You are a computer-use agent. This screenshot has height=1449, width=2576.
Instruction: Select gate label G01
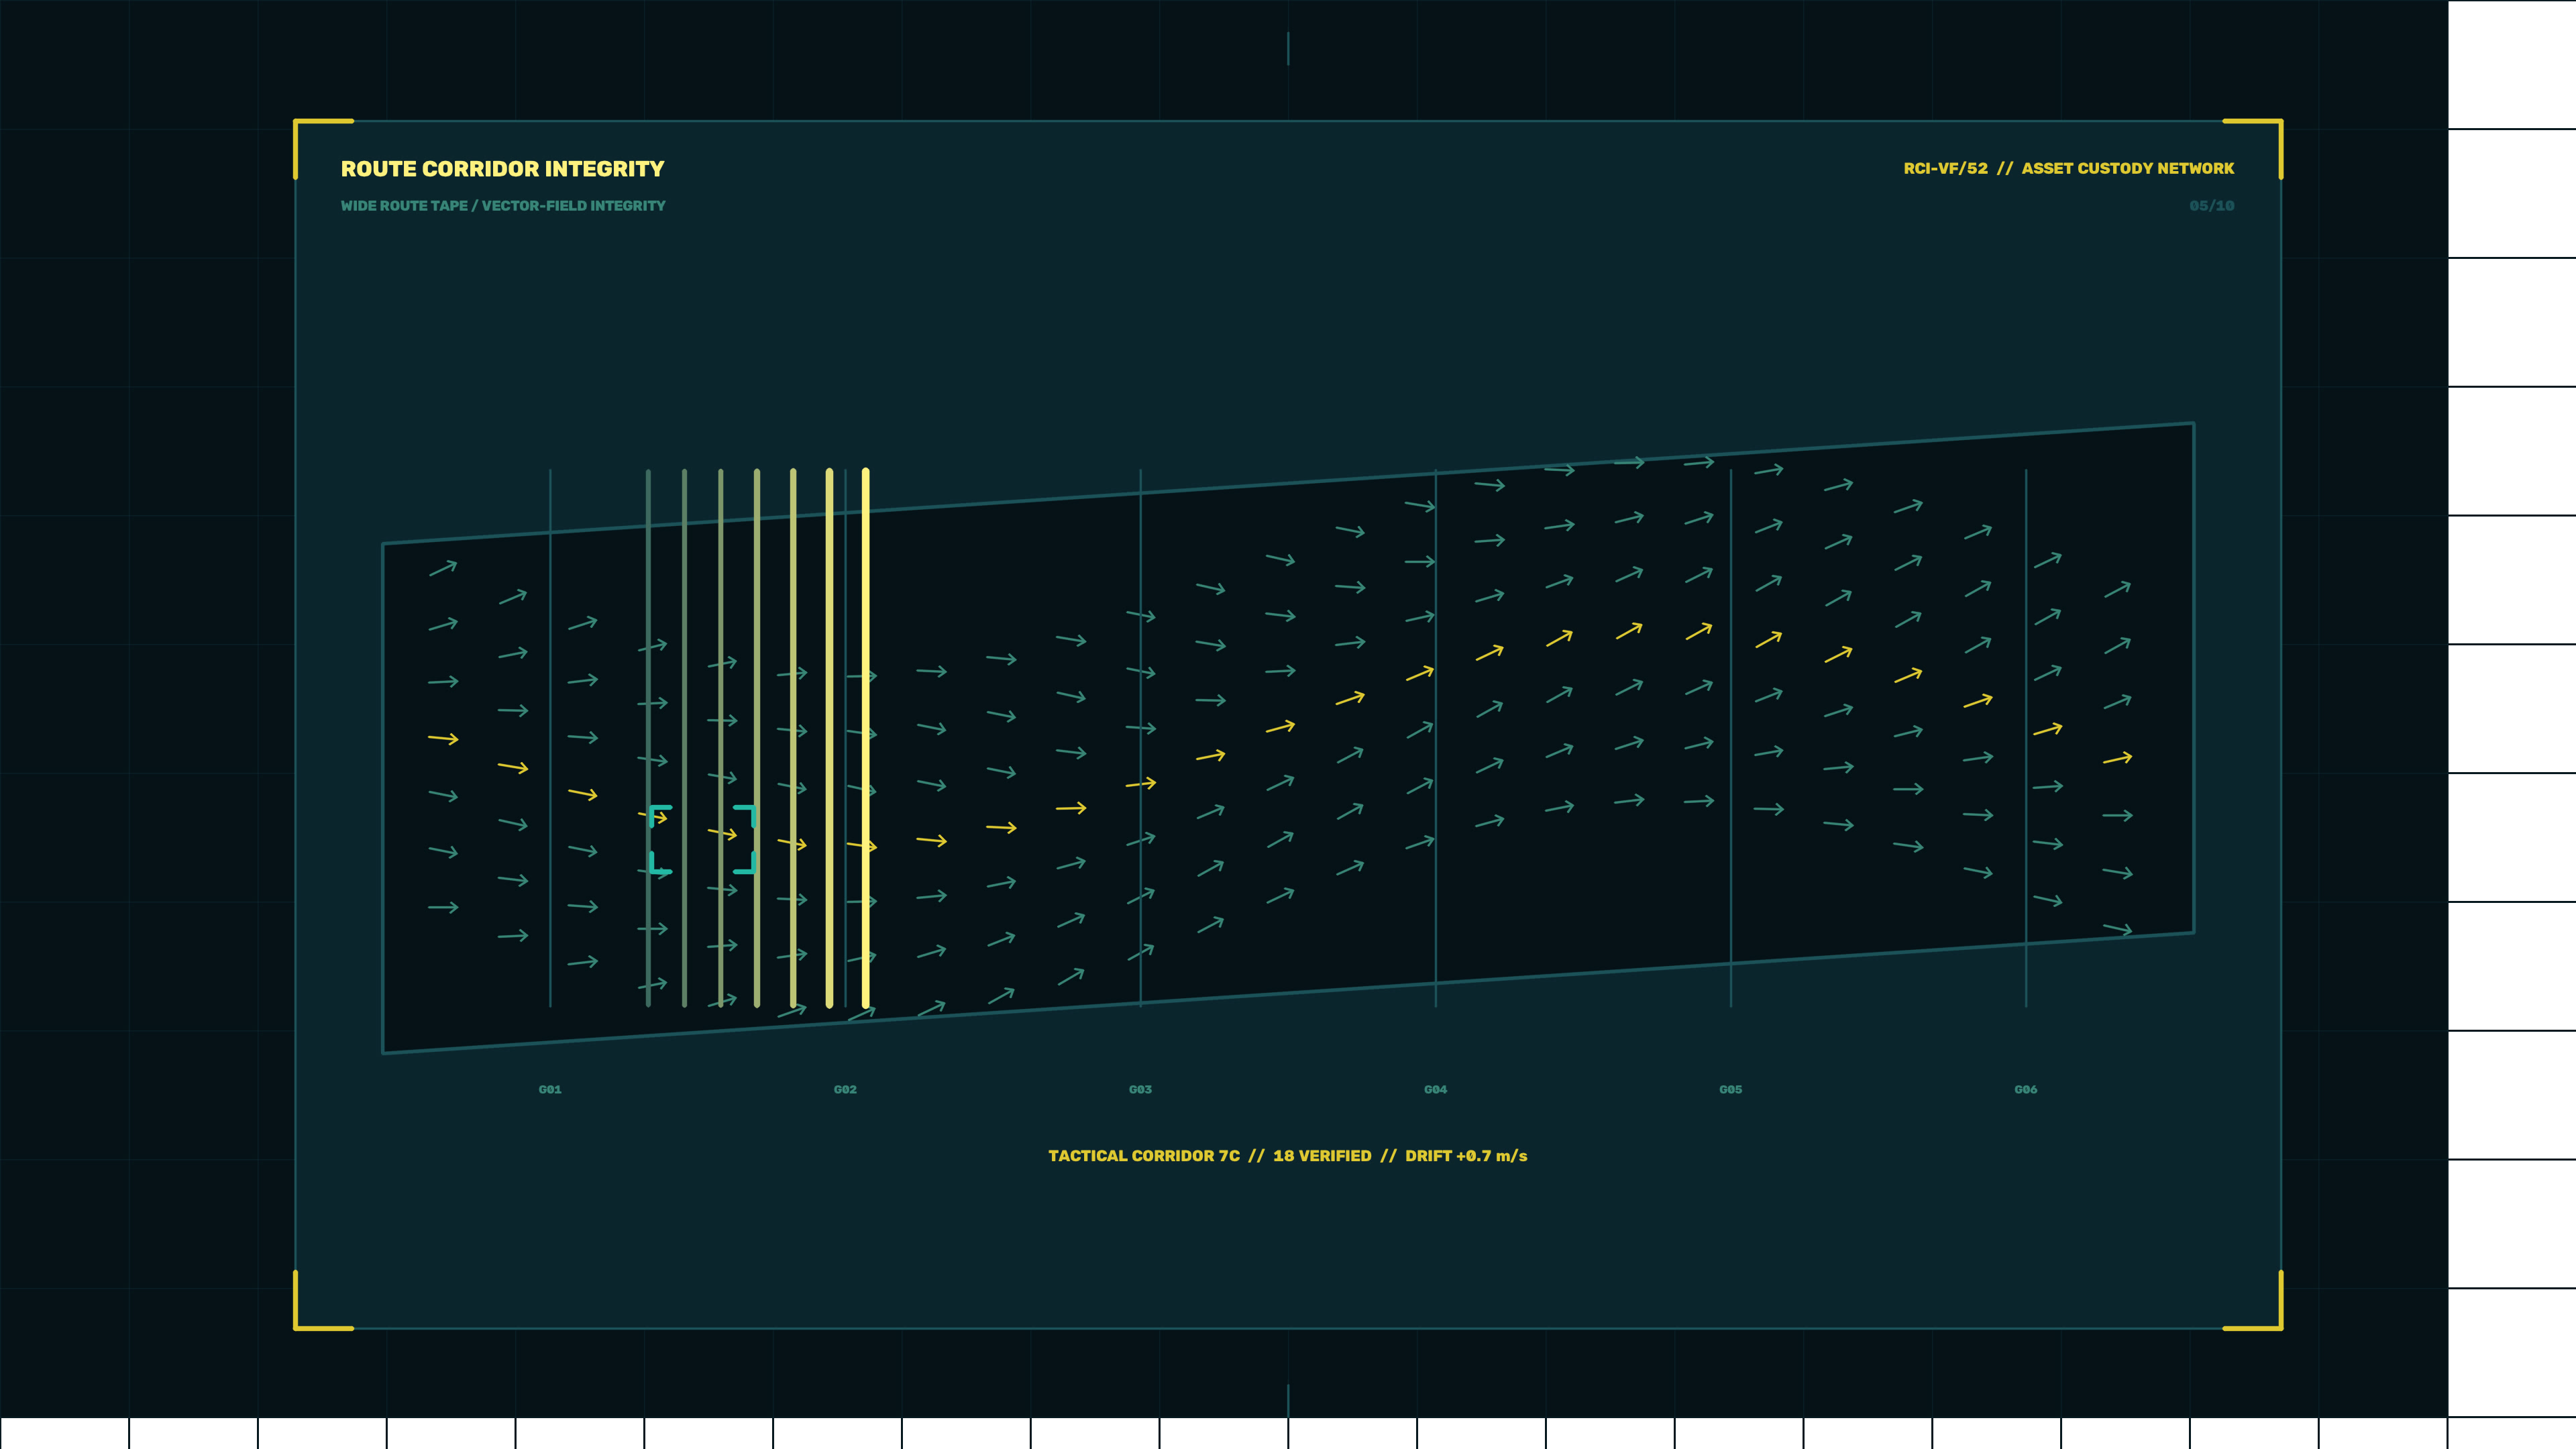click(x=550, y=1089)
